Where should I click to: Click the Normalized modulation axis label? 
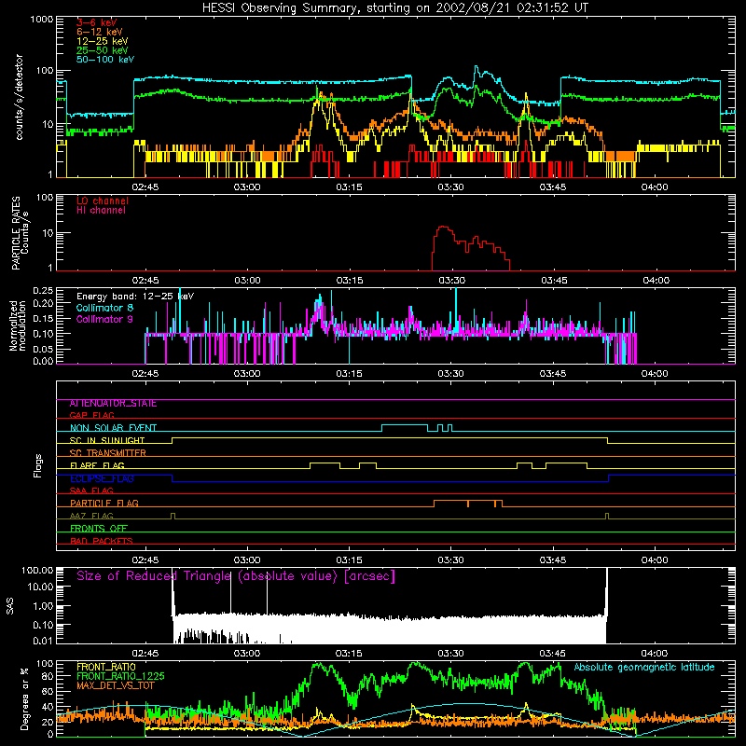point(18,325)
